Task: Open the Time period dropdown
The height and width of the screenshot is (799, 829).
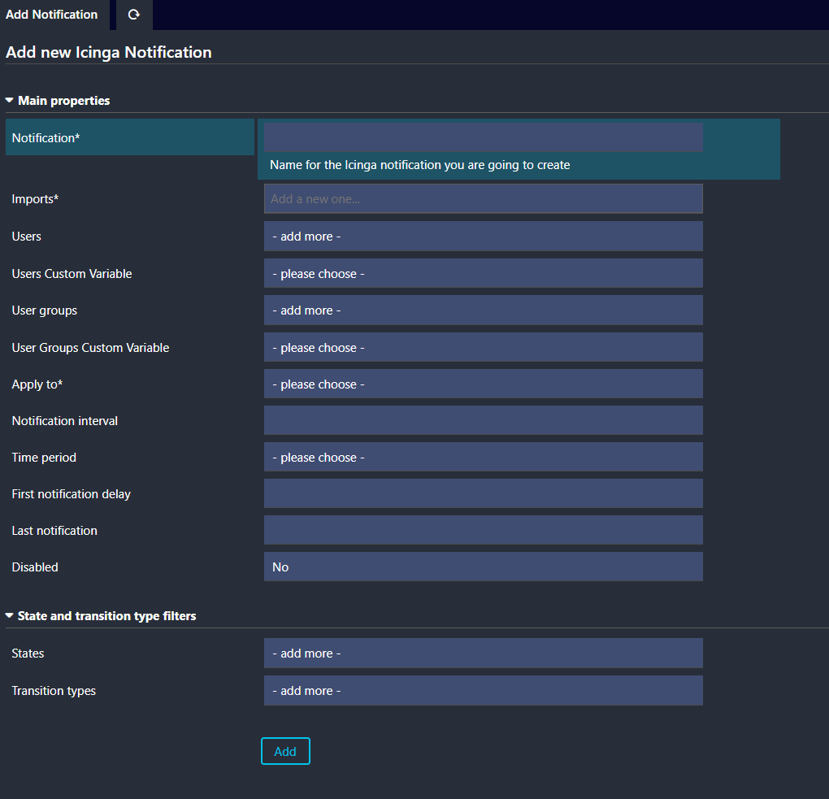Action: (x=483, y=458)
